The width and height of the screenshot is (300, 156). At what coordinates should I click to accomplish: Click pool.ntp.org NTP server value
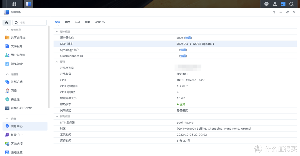tap(185, 122)
